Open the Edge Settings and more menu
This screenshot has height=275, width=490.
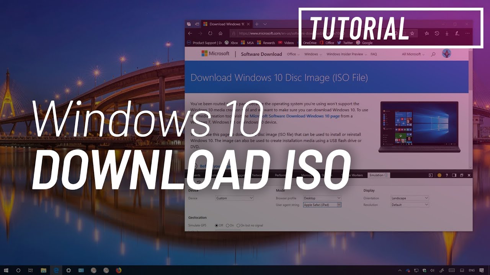tap(467, 33)
